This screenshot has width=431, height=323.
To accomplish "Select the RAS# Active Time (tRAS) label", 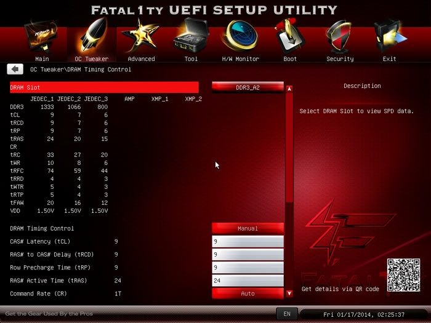I will (x=49, y=281).
